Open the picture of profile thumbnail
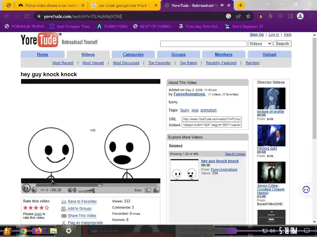 click(x=271, y=98)
